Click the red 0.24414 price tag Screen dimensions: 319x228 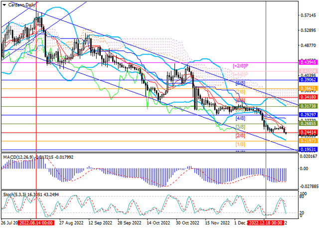[x=308, y=132]
